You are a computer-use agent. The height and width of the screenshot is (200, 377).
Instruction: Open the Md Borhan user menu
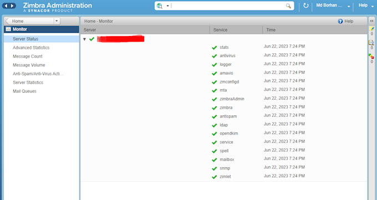(333, 6)
